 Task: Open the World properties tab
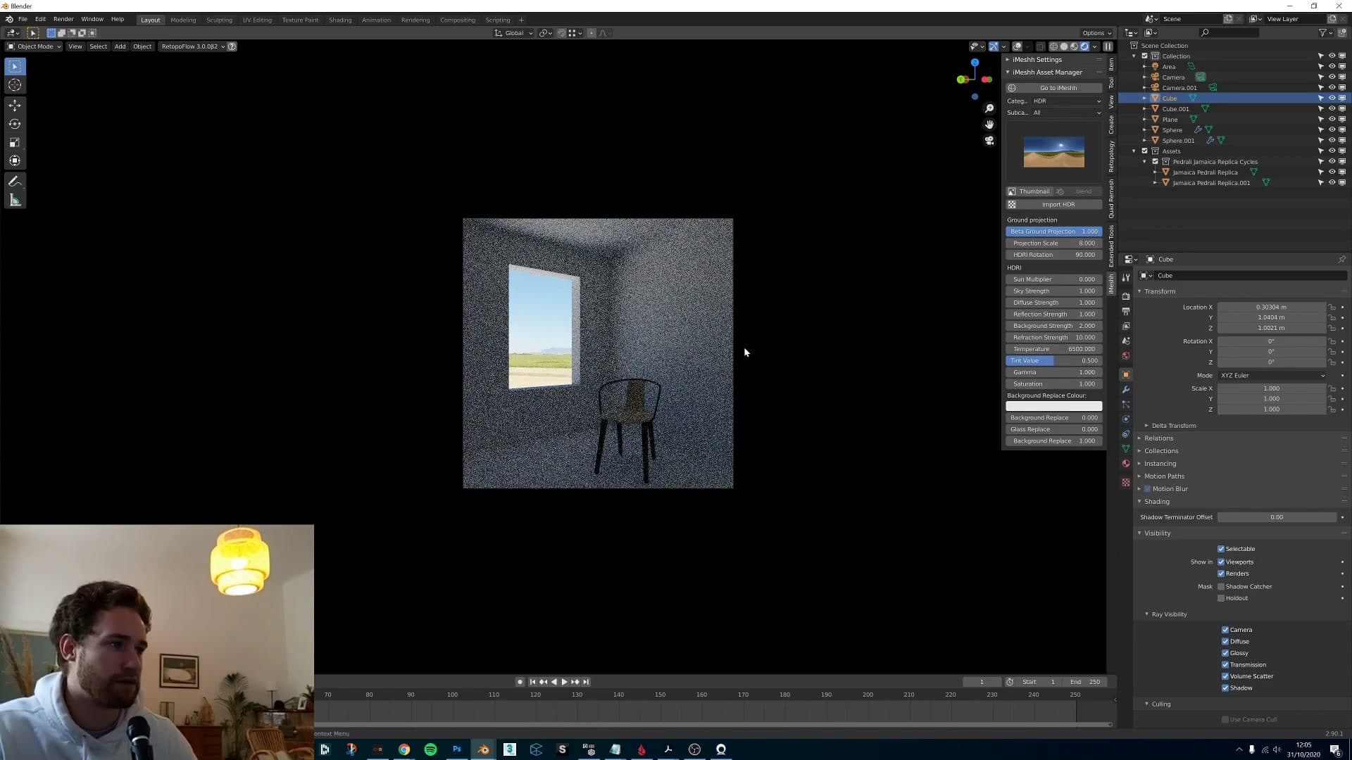coord(1125,356)
